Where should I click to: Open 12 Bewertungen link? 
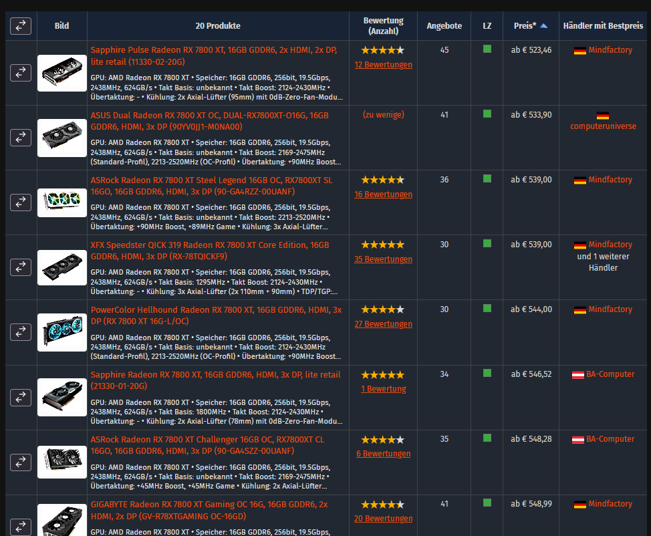(383, 65)
